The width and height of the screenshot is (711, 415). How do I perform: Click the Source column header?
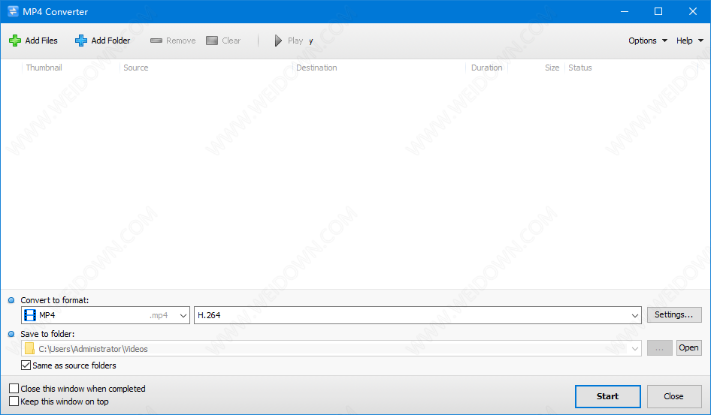tap(135, 68)
